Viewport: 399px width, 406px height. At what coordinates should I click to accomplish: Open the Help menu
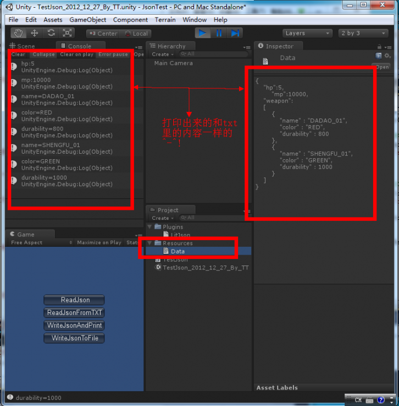220,20
